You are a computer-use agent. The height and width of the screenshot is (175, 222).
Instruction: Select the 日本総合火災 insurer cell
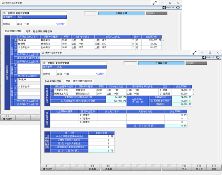pyautogui.click(x=64, y=90)
